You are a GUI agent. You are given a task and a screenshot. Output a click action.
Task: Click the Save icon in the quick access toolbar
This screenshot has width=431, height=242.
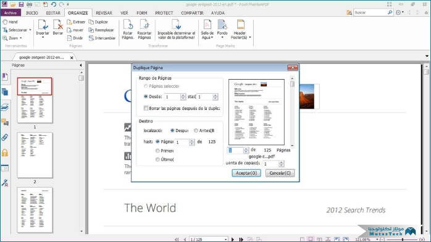tap(21, 4)
